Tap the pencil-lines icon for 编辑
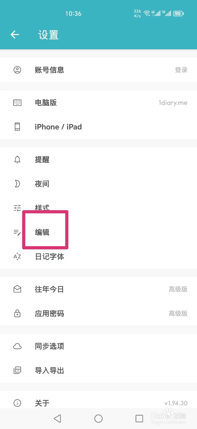Image resolution: width=197 pixels, height=429 pixels. coord(17,232)
